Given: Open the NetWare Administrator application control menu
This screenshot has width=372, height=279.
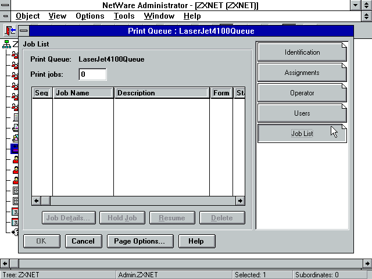Looking at the screenshot, I should point(5,5).
